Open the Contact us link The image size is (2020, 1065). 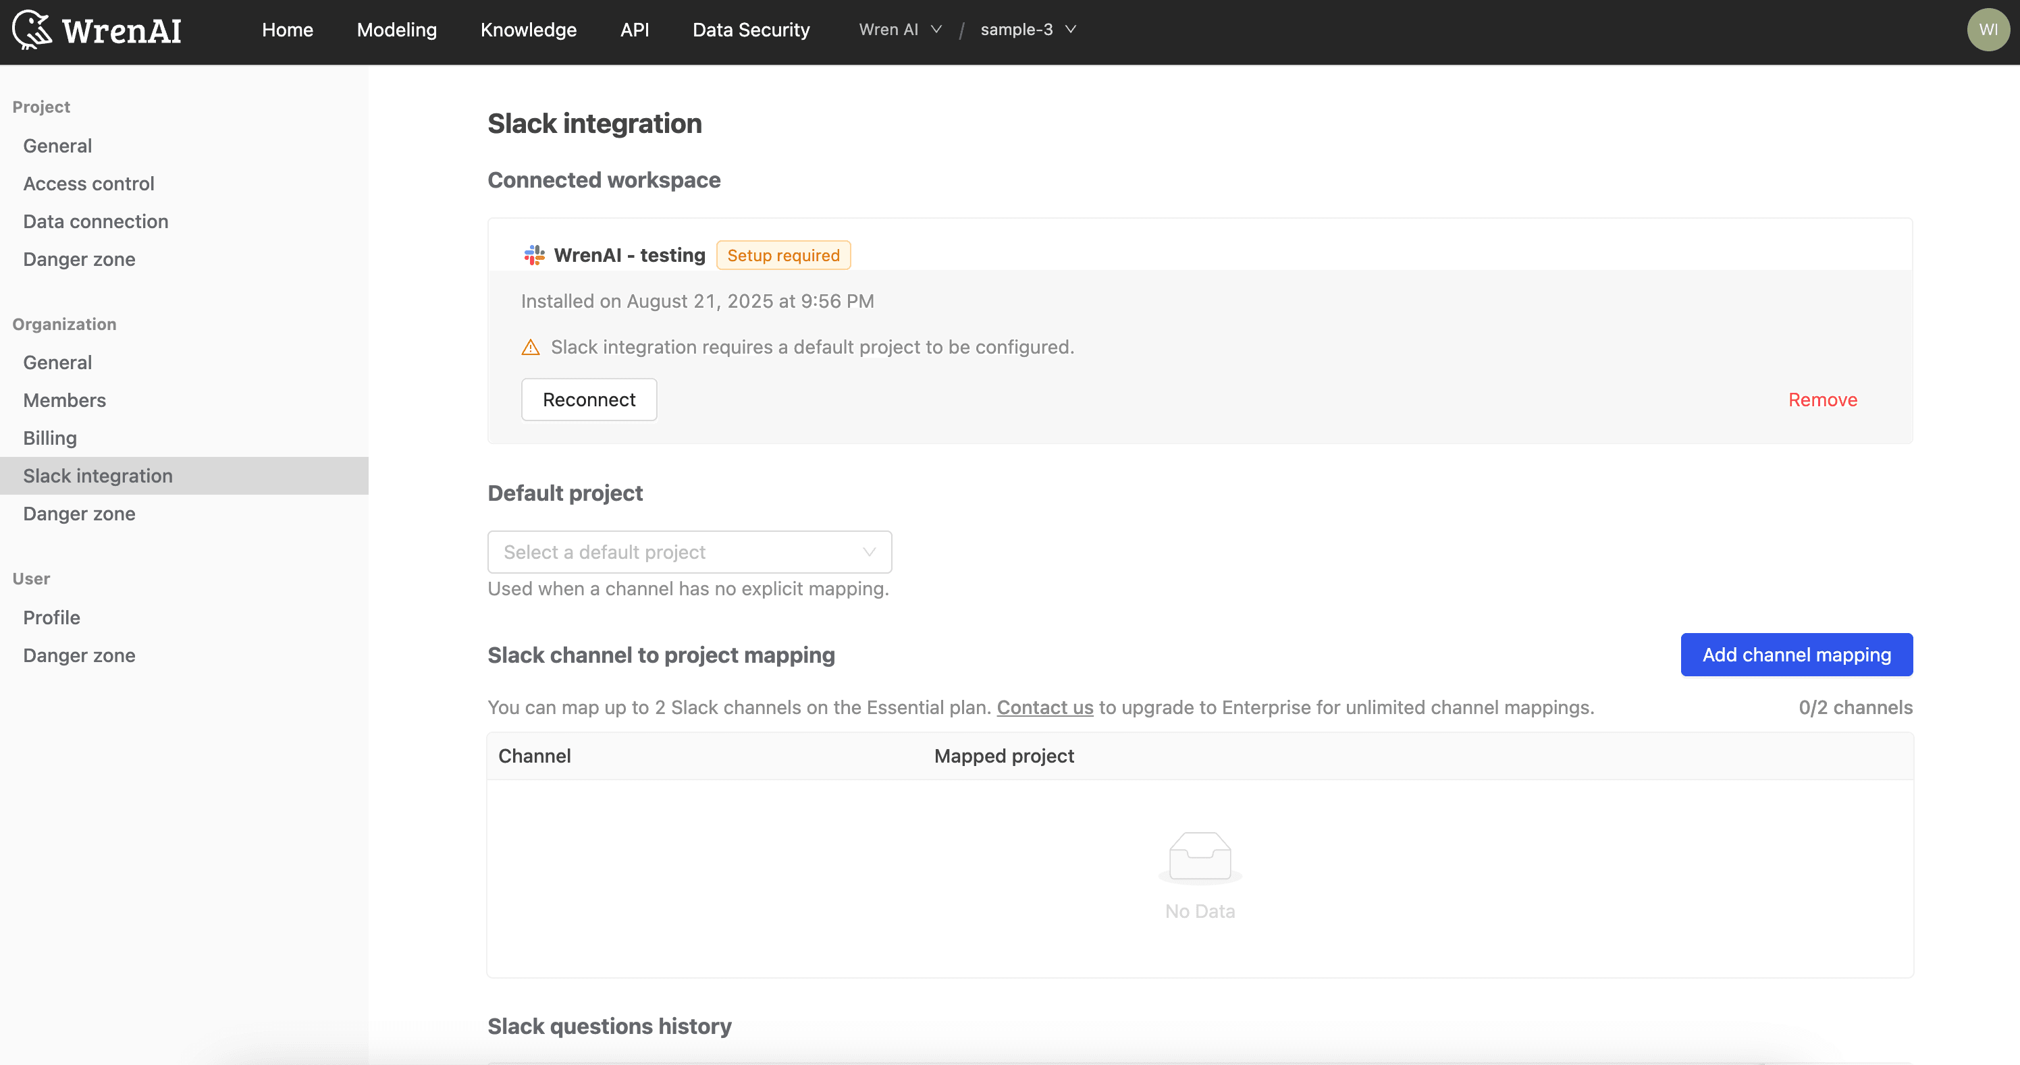1044,707
